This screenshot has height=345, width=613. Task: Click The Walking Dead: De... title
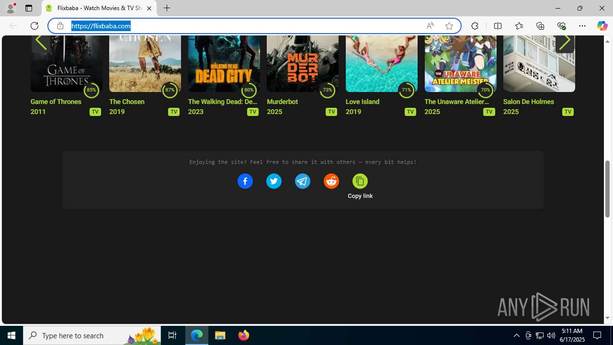[223, 102]
